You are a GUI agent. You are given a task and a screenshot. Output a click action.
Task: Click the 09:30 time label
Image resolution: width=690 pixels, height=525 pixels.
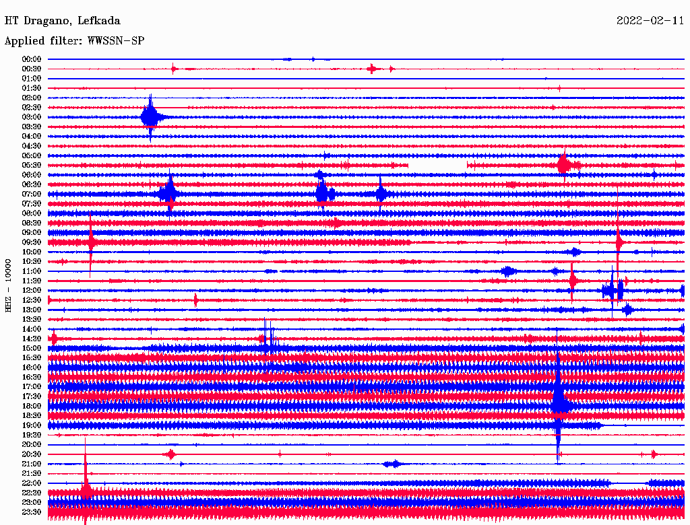pyautogui.click(x=32, y=242)
